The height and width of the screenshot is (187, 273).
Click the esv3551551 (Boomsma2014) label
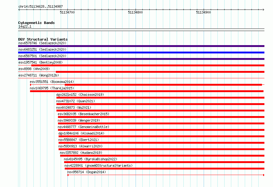tap(52, 82)
